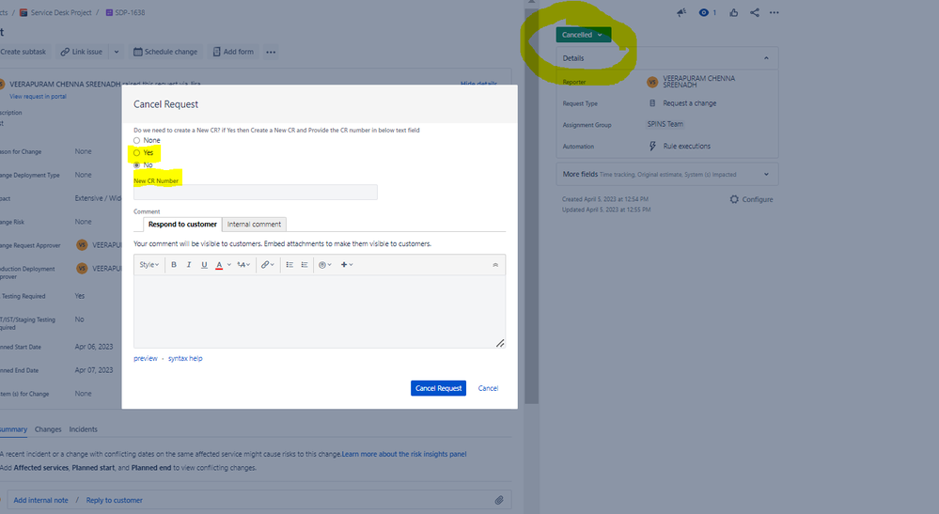Apply red text color button
Screen dimensions: 939x514
pos(219,264)
